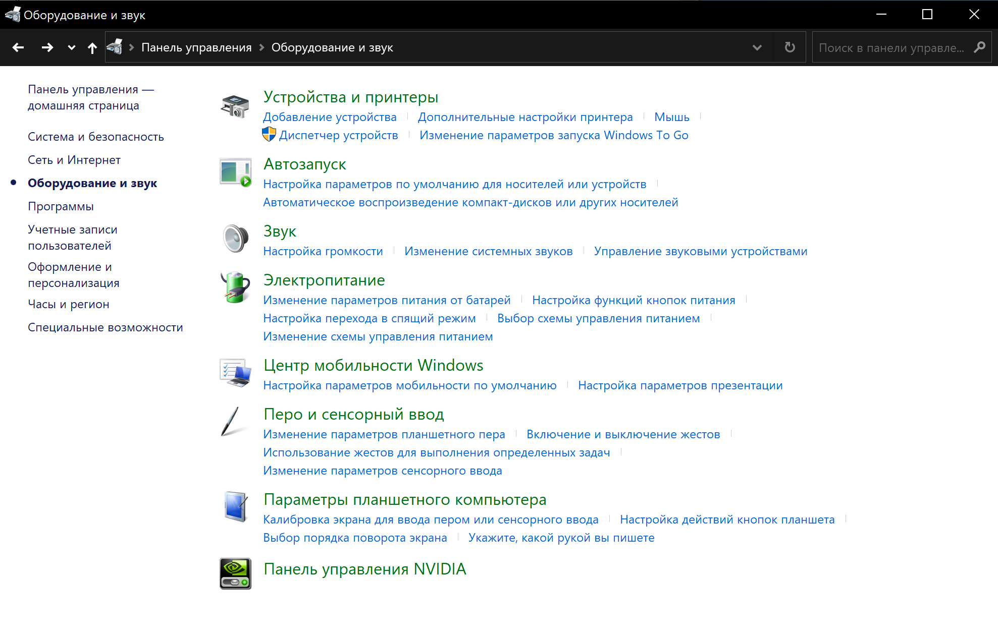Click the control panel search field

tap(891, 48)
